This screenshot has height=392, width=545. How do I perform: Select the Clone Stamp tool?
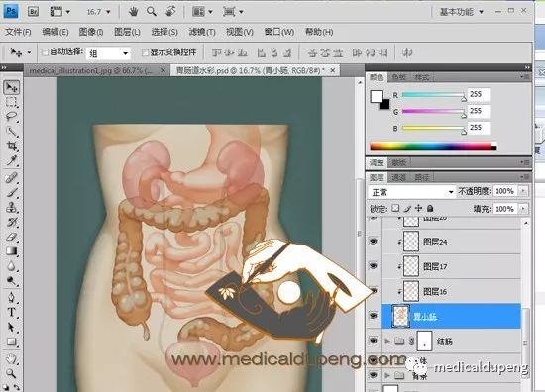click(x=12, y=207)
